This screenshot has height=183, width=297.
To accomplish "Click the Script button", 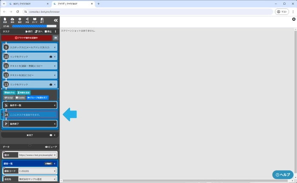I will pos(8,98).
